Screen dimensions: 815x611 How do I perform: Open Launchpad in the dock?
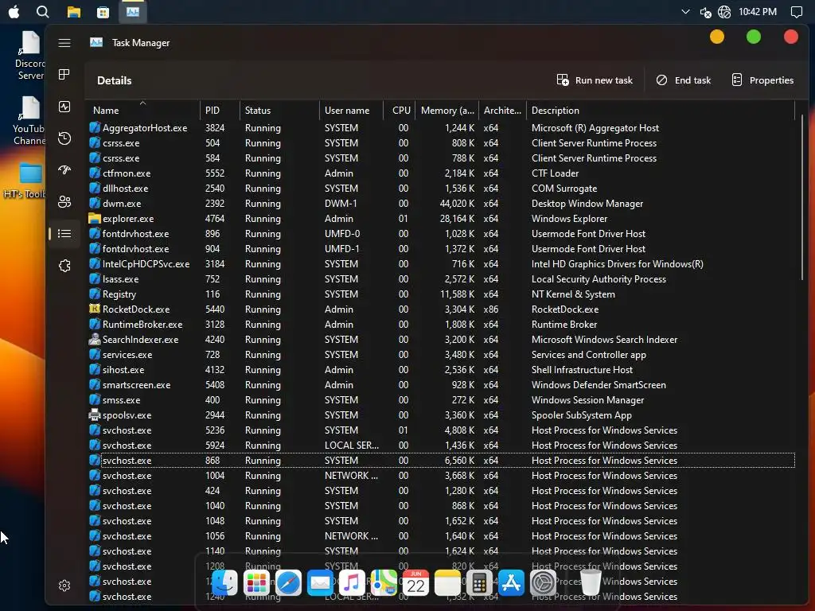tap(257, 582)
